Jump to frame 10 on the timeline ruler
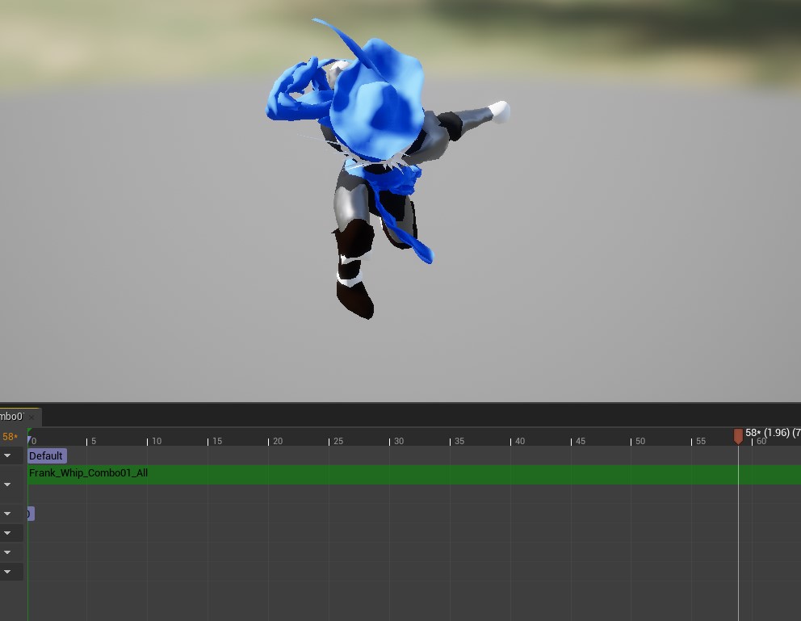Viewport: 801px width, 621px height. click(148, 441)
